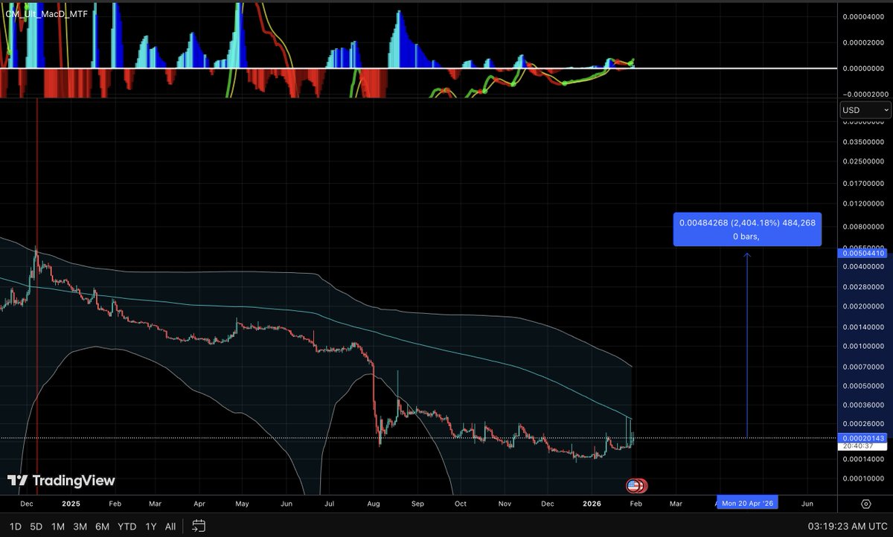
Task: Click the current price label 0.00020143
Action: tap(863, 438)
